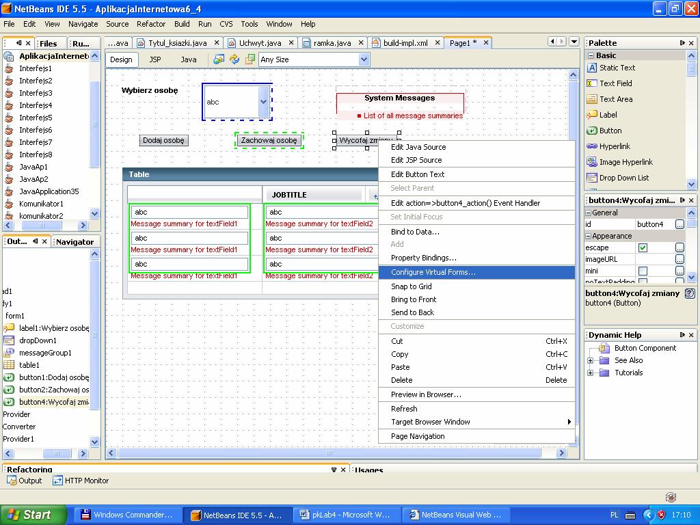
Task: Open the Button Component help topic icon
Action: (604, 348)
